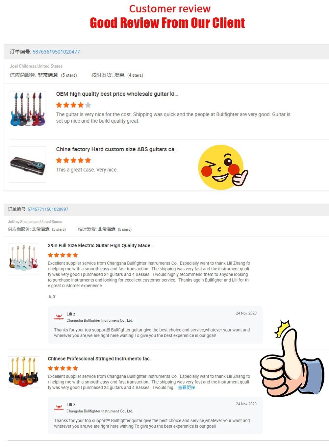
Task: Click the large cartoon thumbs-up illustration
Action: pyautogui.click(x=292, y=358)
